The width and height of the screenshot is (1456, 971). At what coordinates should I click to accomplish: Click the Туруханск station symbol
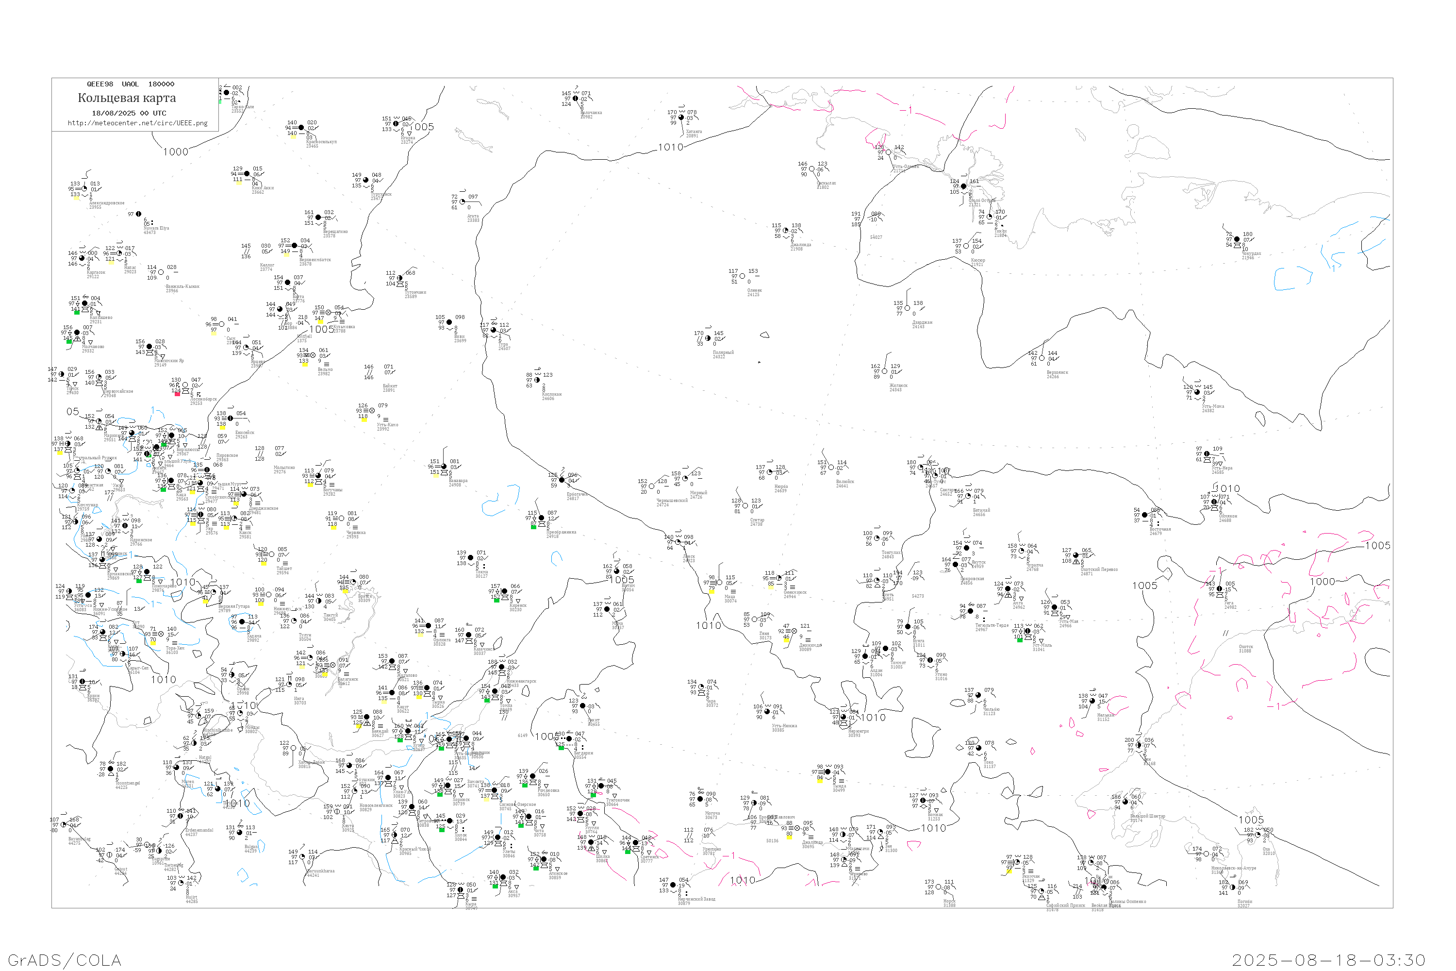366,180
